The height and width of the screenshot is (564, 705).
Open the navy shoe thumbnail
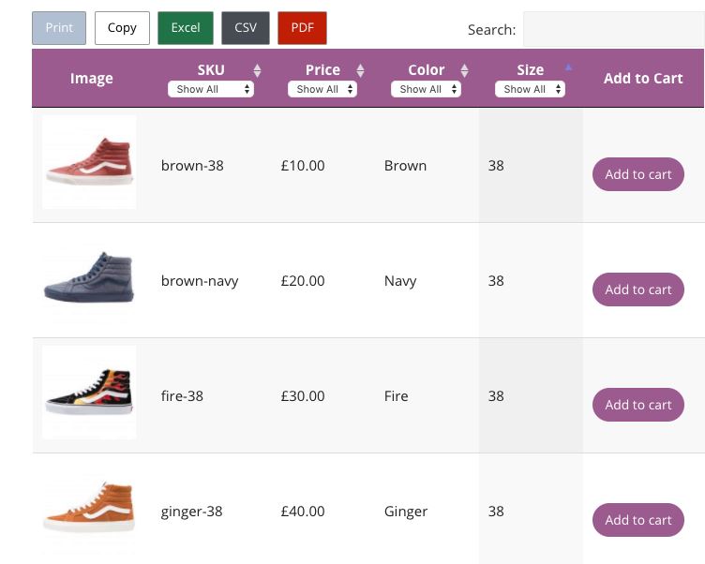tap(89, 277)
